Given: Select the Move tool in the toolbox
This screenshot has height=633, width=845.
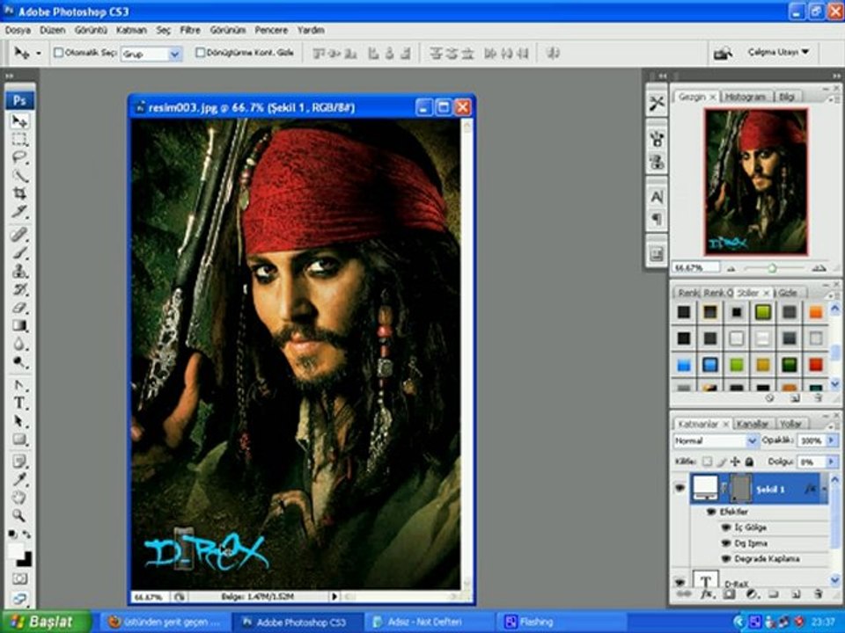Looking at the screenshot, I should [20, 120].
